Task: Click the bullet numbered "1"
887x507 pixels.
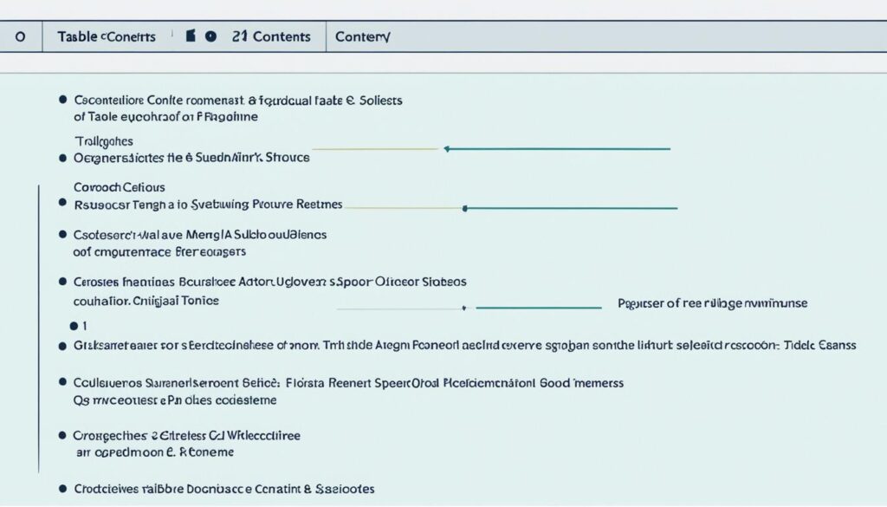Action: 74,326
